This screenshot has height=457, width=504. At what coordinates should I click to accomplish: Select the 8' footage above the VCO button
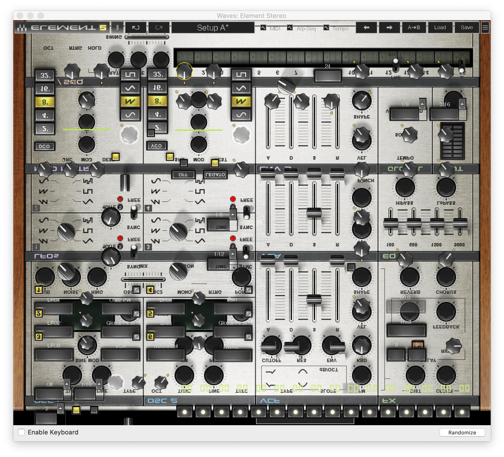tap(157, 101)
